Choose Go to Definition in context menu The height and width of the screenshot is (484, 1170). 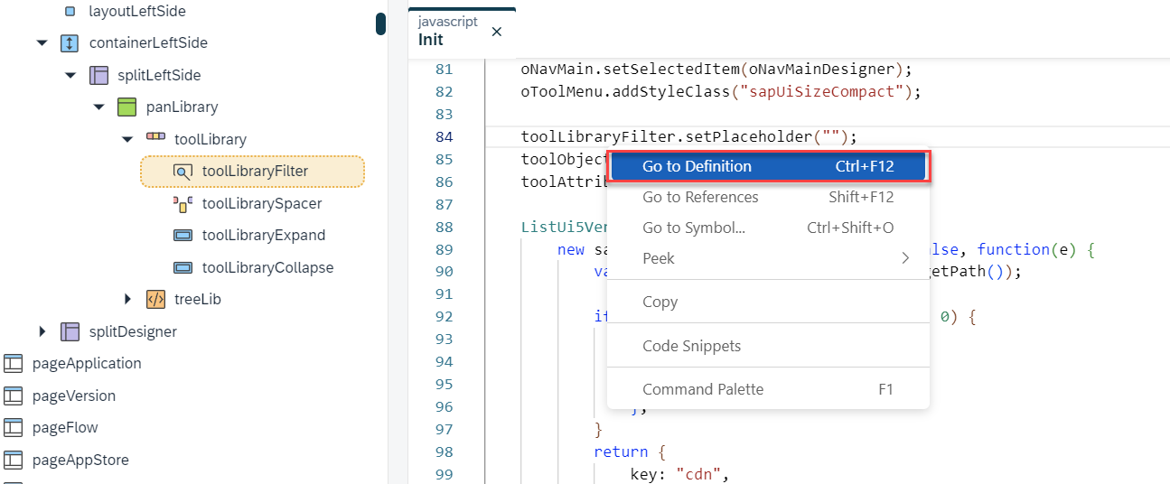(x=768, y=166)
